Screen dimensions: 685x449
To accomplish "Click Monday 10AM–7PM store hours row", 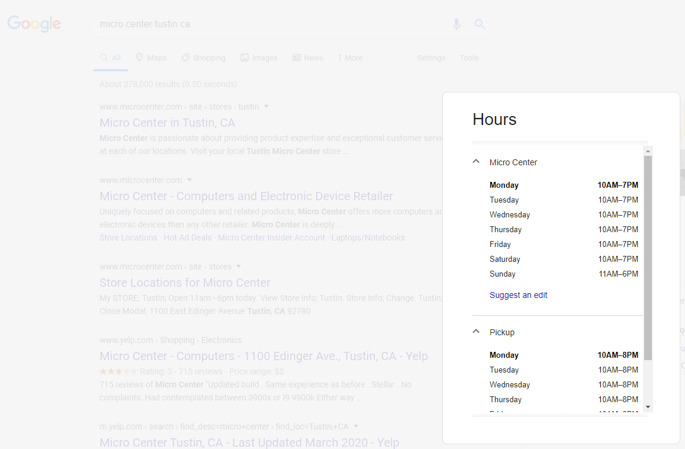I will click(564, 185).
